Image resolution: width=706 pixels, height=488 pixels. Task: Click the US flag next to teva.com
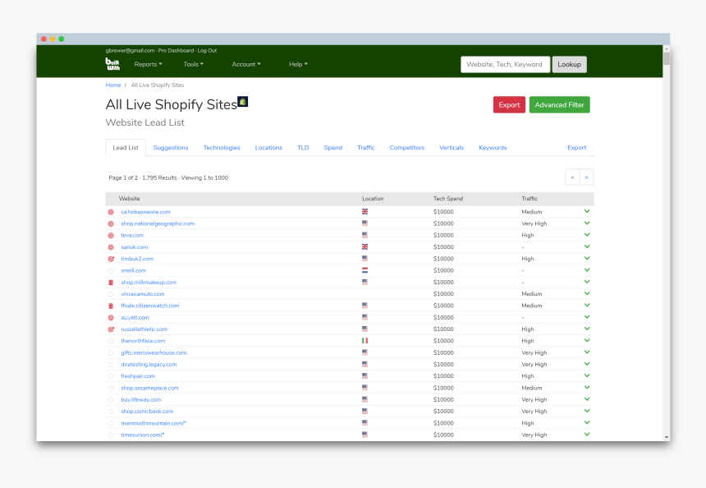click(x=364, y=235)
